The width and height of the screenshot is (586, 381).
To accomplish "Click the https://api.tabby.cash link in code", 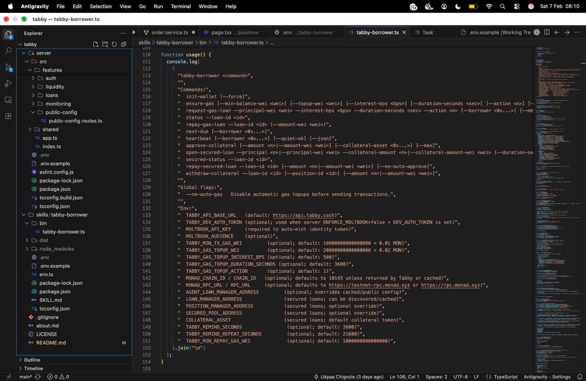I will point(305,215).
